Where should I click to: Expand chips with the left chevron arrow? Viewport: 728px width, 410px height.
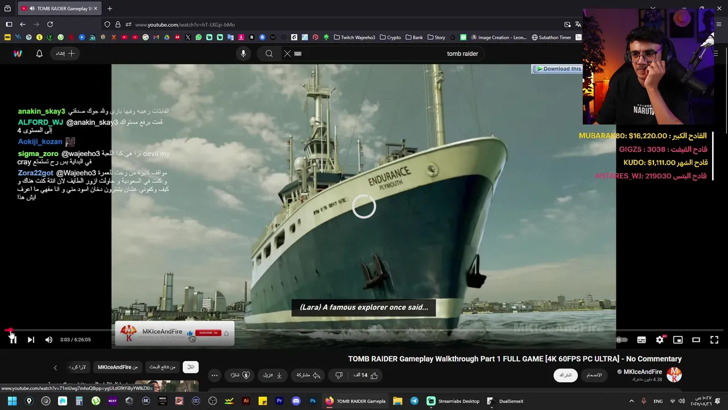click(x=55, y=367)
